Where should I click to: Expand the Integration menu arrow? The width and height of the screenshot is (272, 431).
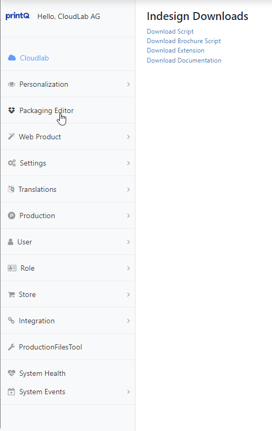tap(129, 321)
